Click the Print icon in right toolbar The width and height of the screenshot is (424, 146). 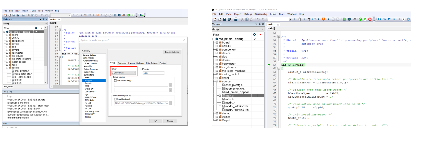point(236,19)
